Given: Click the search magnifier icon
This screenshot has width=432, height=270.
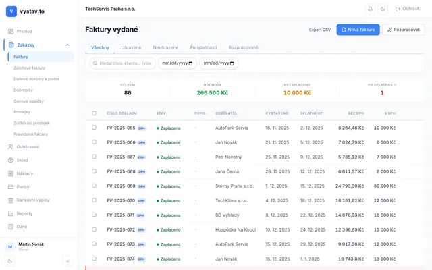Looking at the screenshot, I should (95, 63).
